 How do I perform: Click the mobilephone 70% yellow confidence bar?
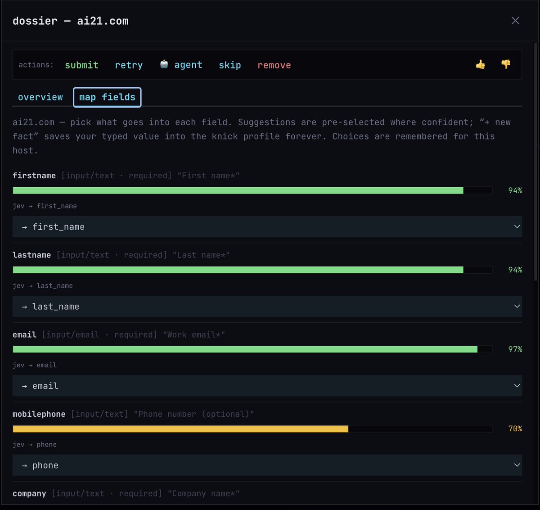pyautogui.click(x=252, y=429)
